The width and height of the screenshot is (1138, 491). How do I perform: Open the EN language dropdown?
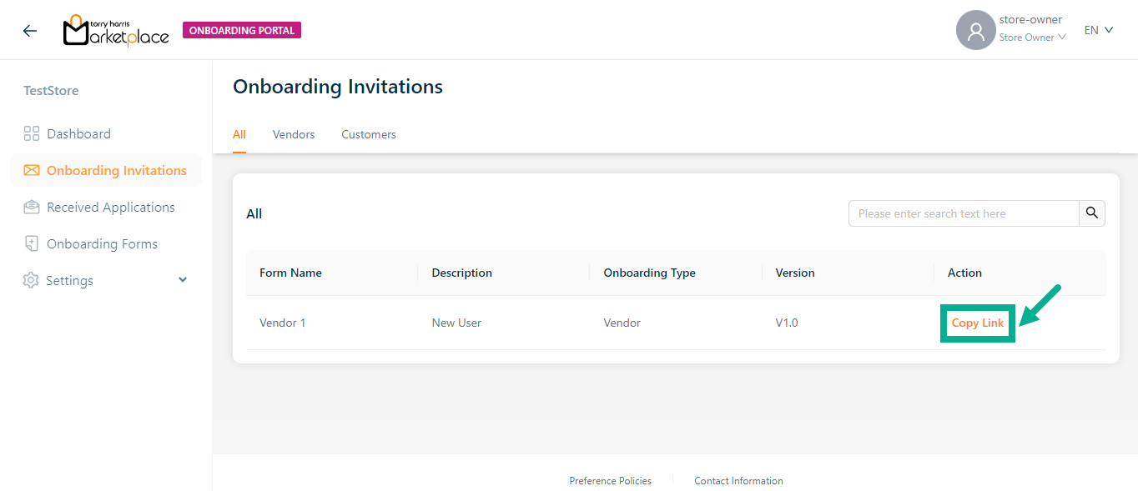pos(1098,30)
